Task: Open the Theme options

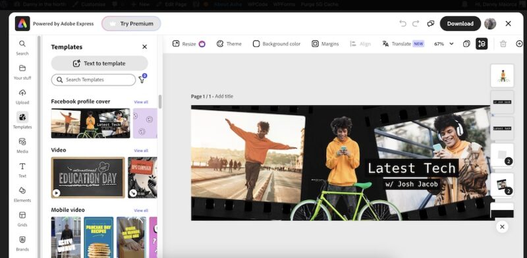Action: pos(229,43)
